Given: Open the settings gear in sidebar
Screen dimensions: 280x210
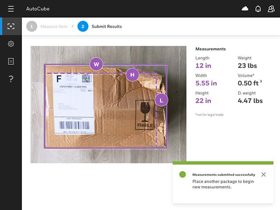Looking at the screenshot, I should [11, 44].
